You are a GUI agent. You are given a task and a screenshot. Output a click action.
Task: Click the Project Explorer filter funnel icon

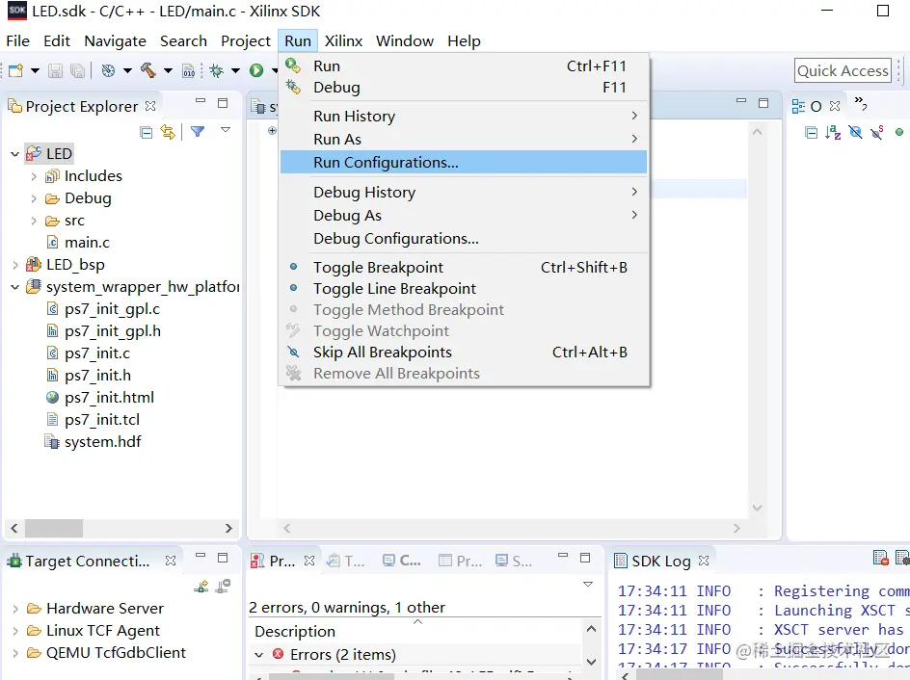click(198, 132)
